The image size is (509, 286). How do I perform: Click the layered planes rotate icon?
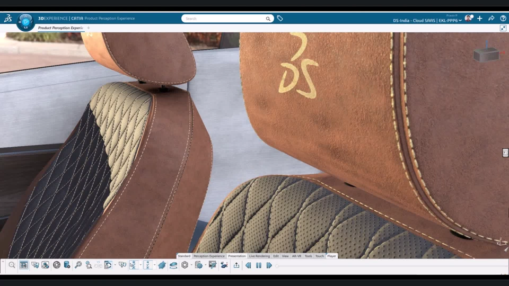(173, 265)
